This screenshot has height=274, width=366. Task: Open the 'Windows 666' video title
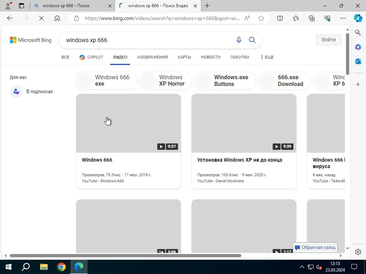97,160
